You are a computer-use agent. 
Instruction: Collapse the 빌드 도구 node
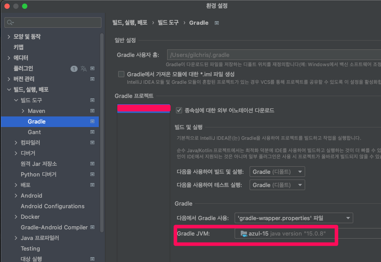(x=16, y=100)
